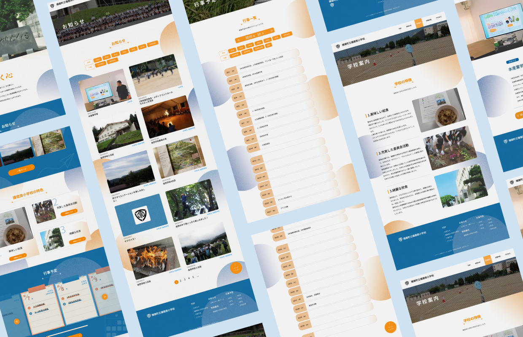
Task: Open page 5 in the news pagination
Action: coord(193,277)
